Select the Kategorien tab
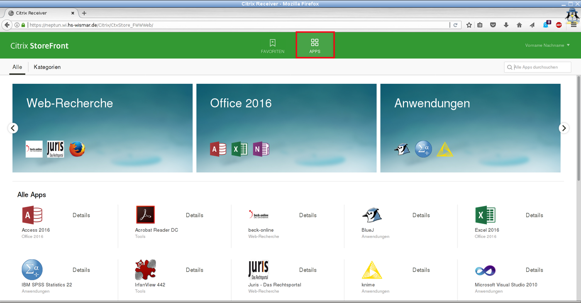 (x=47, y=67)
